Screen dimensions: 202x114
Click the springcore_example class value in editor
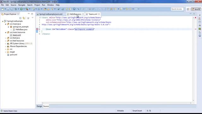[x=84, y=29]
